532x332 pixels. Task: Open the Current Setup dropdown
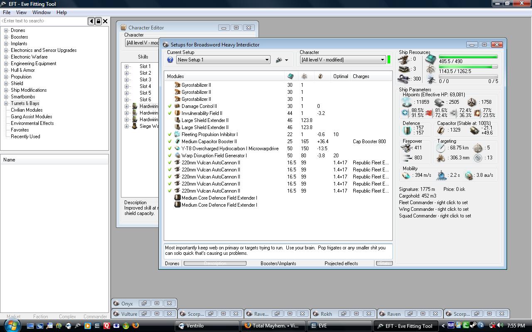(267, 60)
